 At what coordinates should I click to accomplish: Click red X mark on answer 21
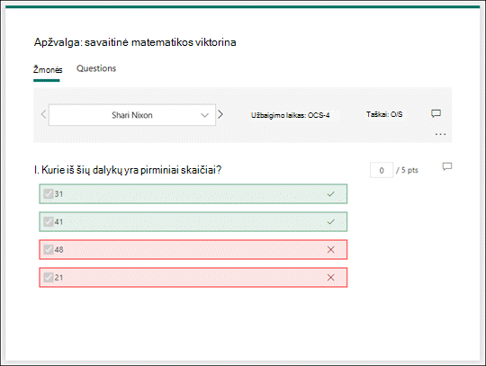[330, 278]
